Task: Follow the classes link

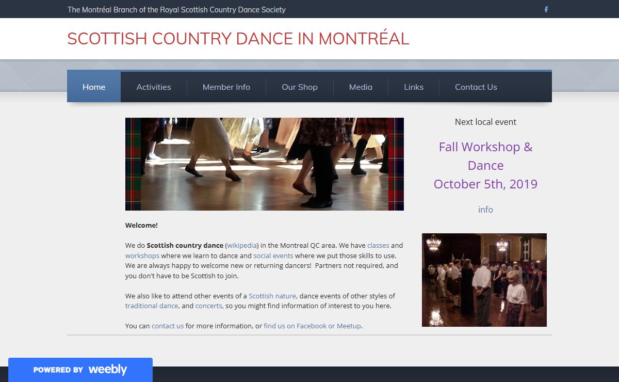Action: coord(378,245)
